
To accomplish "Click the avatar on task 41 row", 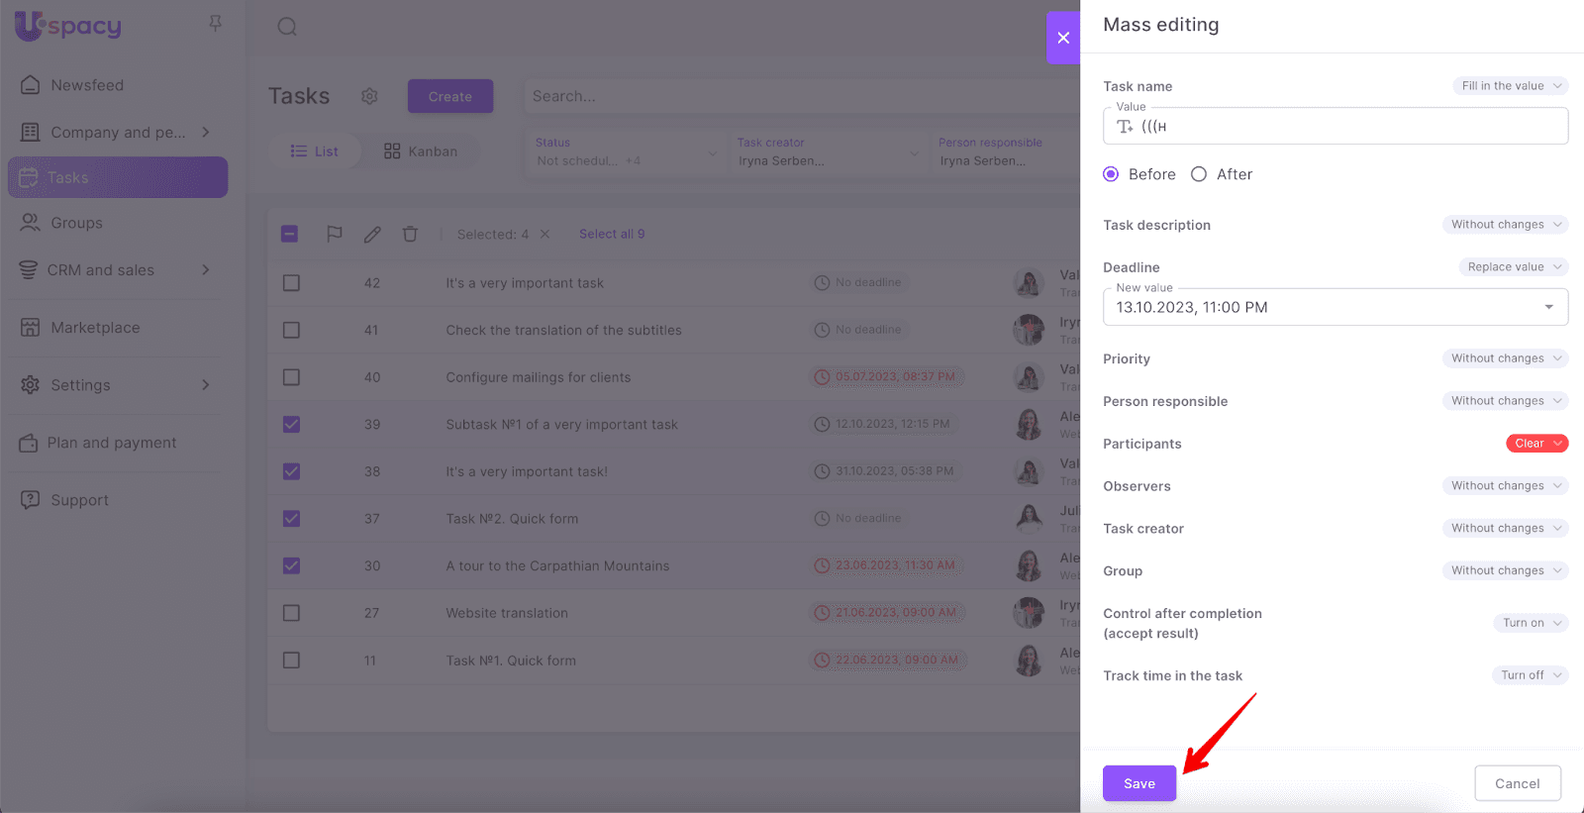I will (x=1029, y=330).
